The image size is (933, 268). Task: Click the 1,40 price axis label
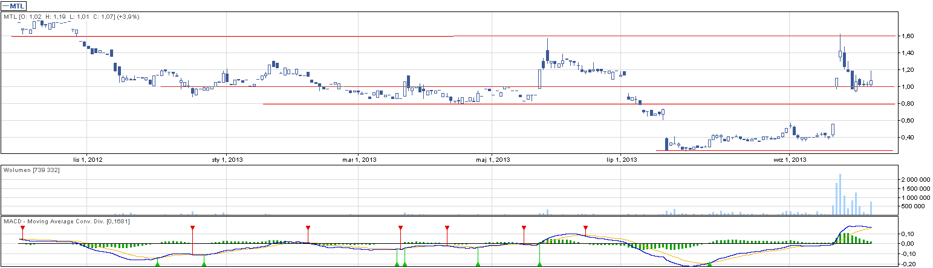[908, 53]
